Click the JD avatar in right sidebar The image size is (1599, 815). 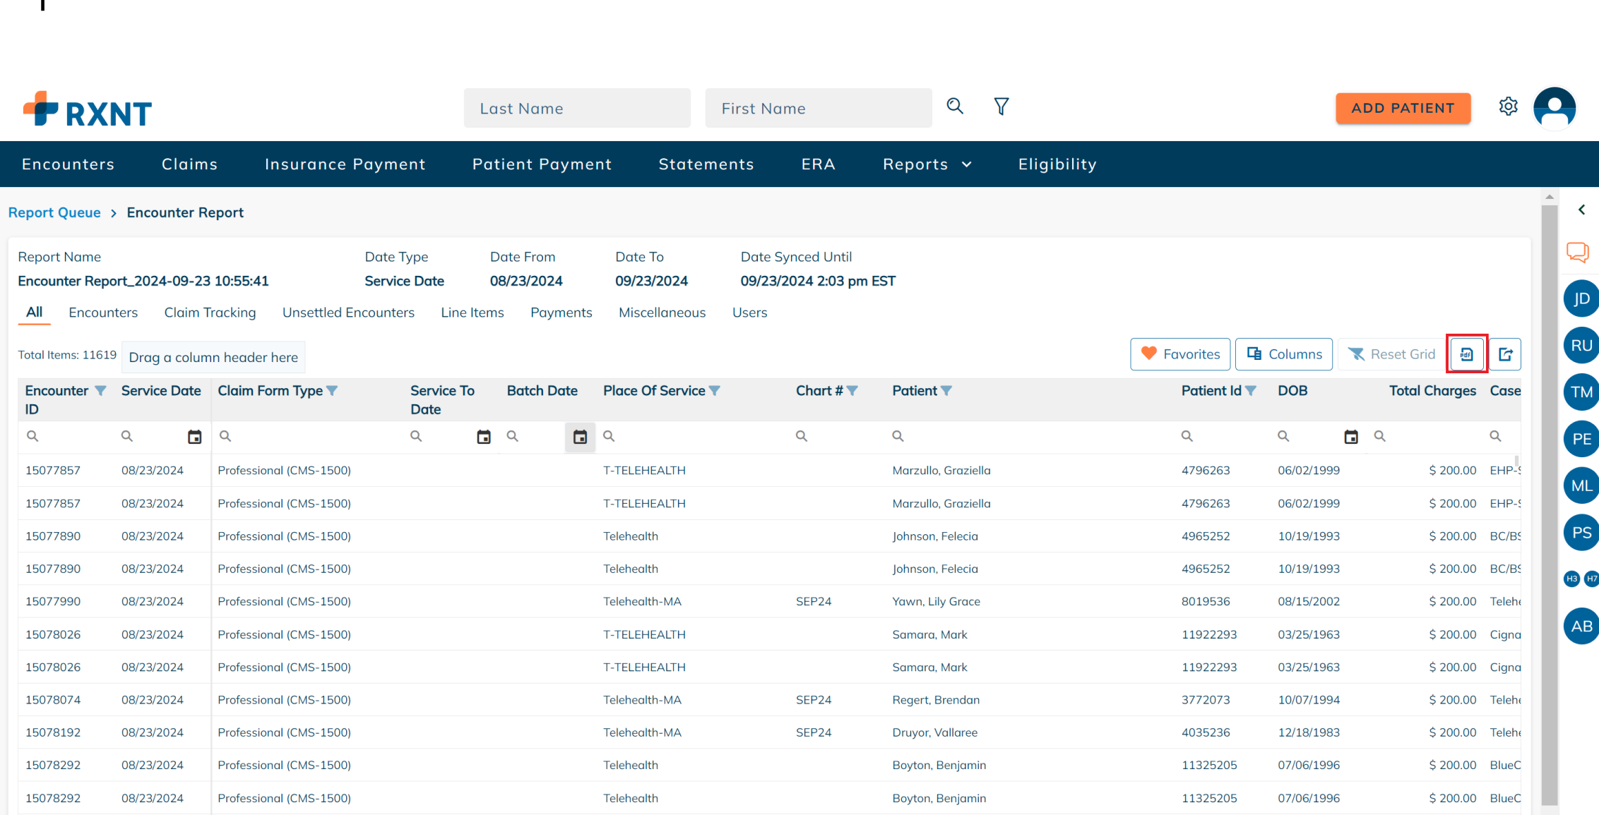click(1581, 298)
